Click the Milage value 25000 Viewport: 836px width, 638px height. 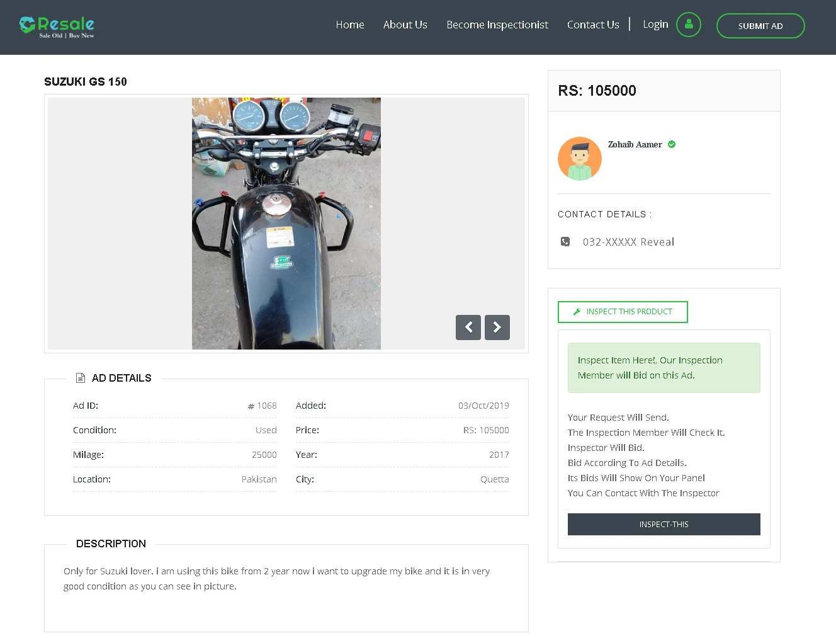pyautogui.click(x=264, y=455)
